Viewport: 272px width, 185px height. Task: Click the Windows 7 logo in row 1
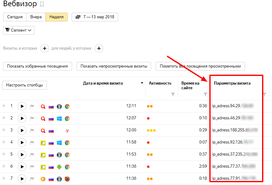pyautogui.click(x=59, y=106)
